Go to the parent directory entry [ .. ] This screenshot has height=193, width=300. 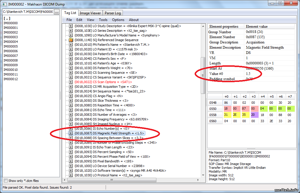[7, 18]
